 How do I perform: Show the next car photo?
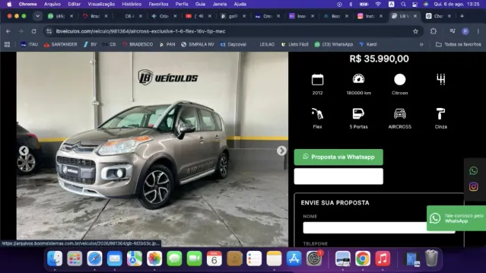pyautogui.click(x=281, y=150)
